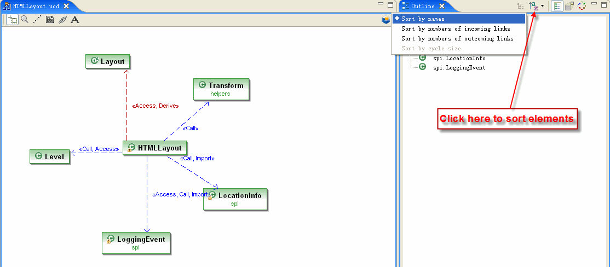Viewport: 610px width, 267px height.
Task: Minimize the HTMLLayout editor pane
Action: pos(381,4)
